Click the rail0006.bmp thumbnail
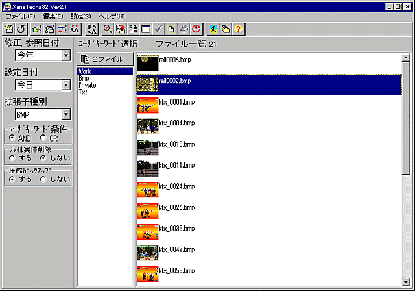This screenshot has width=415, height=291. click(148, 63)
